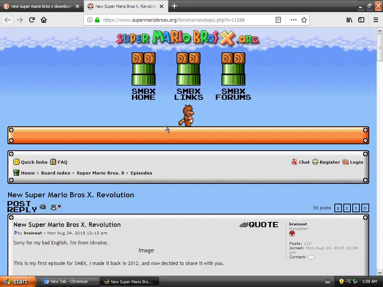Open the post title link in first post
The height and width of the screenshot is (287, 383).
click(x=67, y=225)
